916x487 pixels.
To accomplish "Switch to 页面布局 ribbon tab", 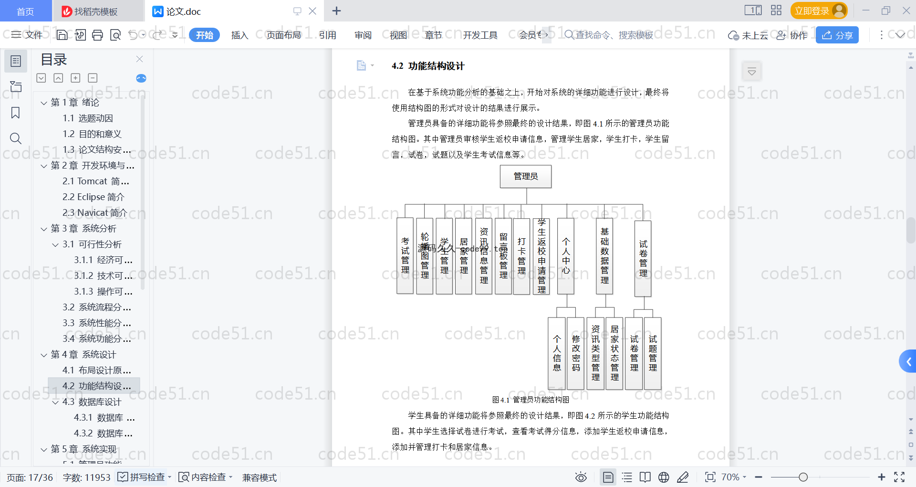I will pos(283,35).
